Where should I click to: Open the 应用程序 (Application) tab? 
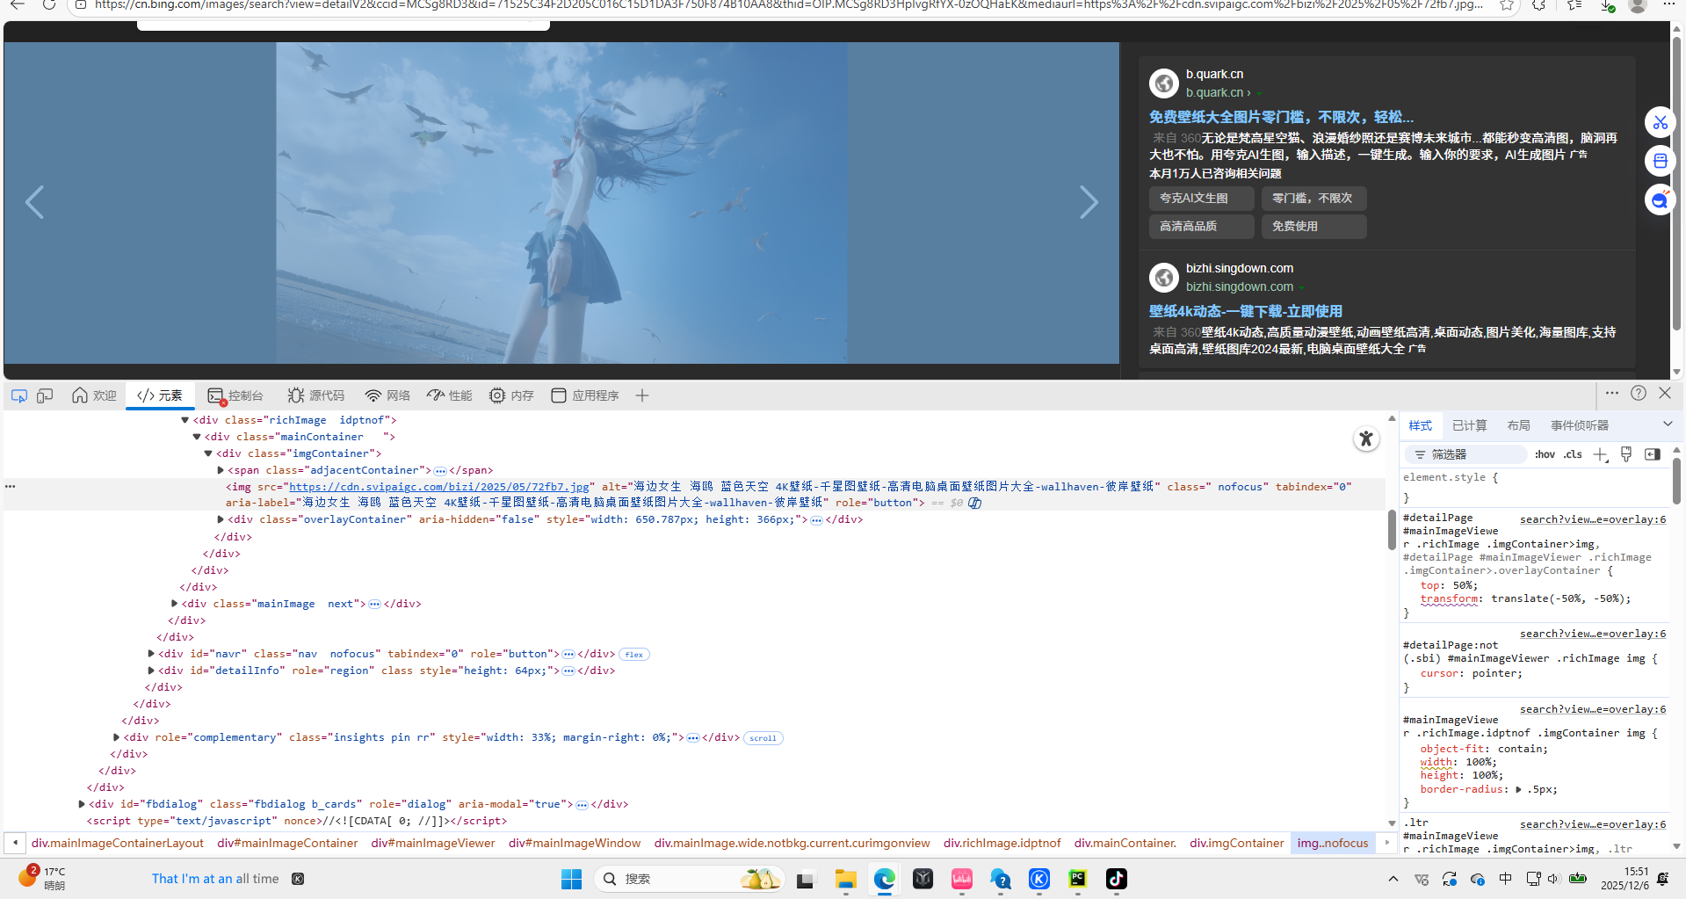(x=585, y=395)
